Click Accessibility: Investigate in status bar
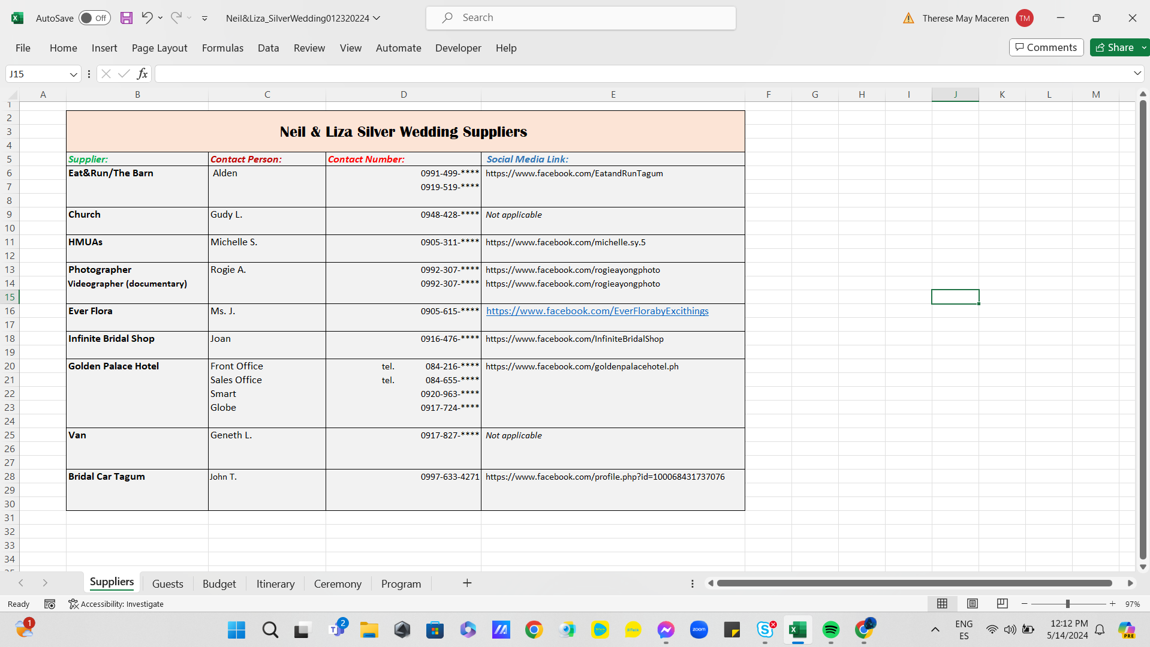This screenshot has width=1150, height=647. (116, 604)
